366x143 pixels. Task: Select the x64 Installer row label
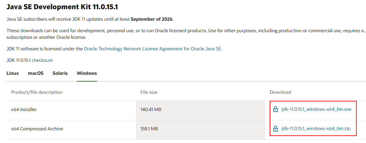pos(24,110)
